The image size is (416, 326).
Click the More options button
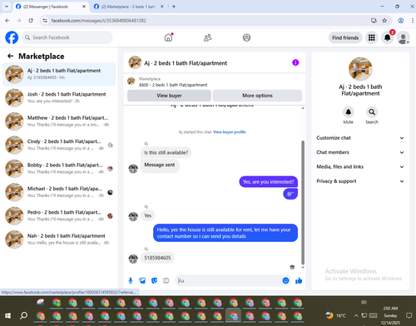click(257, 96)
